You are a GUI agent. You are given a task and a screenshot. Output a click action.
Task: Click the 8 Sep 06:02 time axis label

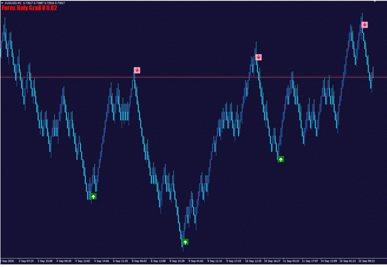point(140,261)
